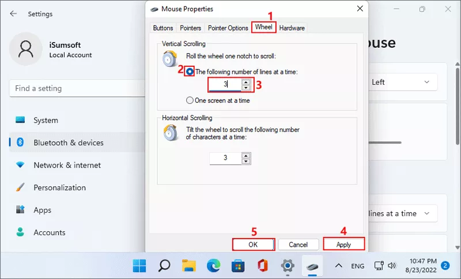The width and height of the screenshot is (461, 279).
Task: Open Microsoft Store from taskbar
Action: (x=238, y=266)
